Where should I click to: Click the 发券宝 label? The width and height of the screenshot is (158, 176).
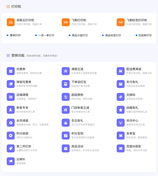pyautogui.click(x=131, y=133)
